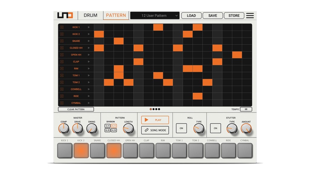Tap the lit KICK 2 drum pad
310x174 pixels.
81,151
